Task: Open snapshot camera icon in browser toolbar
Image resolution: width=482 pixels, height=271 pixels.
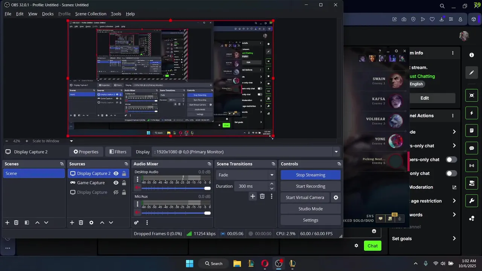Action: (x=404, y=19)
